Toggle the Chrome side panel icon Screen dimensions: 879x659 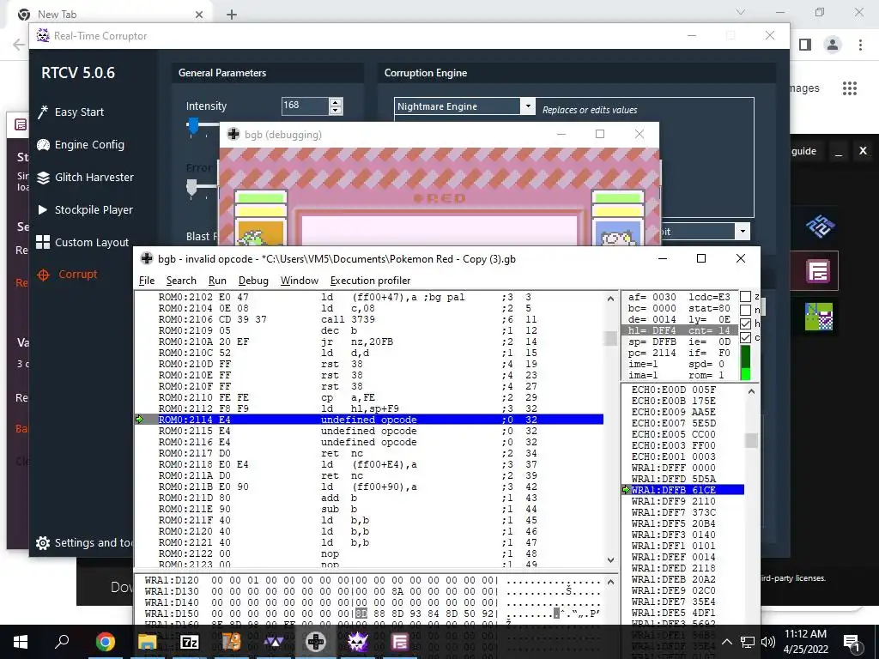805,45
